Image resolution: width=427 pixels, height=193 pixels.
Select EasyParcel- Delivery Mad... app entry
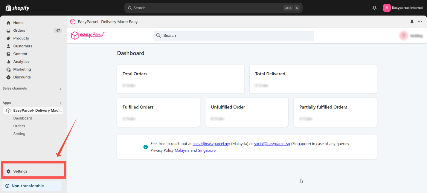point(33,111)
